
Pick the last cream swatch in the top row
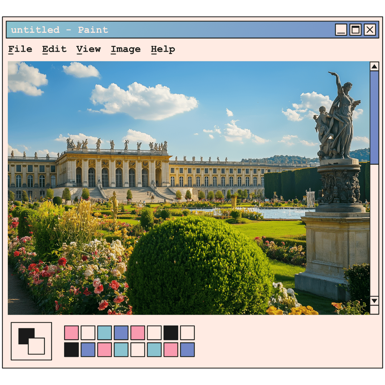(x=188, y=333)
